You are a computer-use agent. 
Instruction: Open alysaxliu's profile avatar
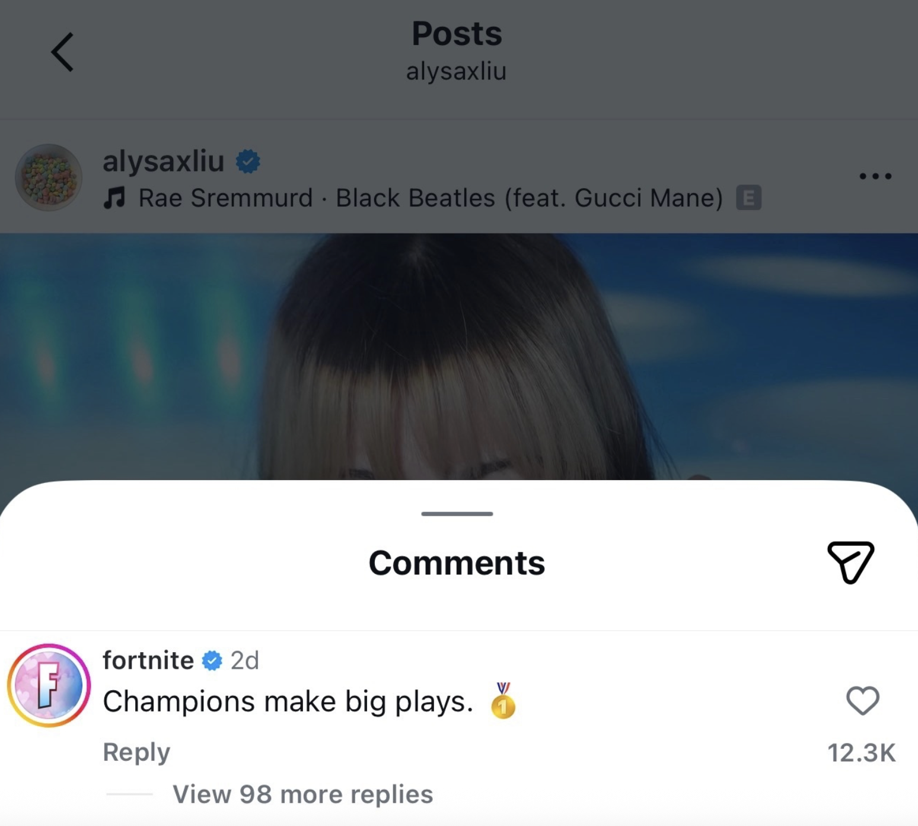coord(49,177)
